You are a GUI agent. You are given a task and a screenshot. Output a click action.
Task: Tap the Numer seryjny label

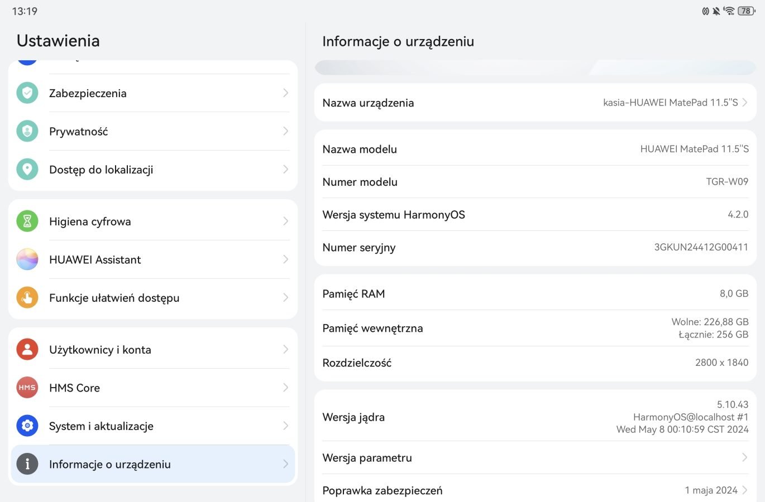coord(359,248)
